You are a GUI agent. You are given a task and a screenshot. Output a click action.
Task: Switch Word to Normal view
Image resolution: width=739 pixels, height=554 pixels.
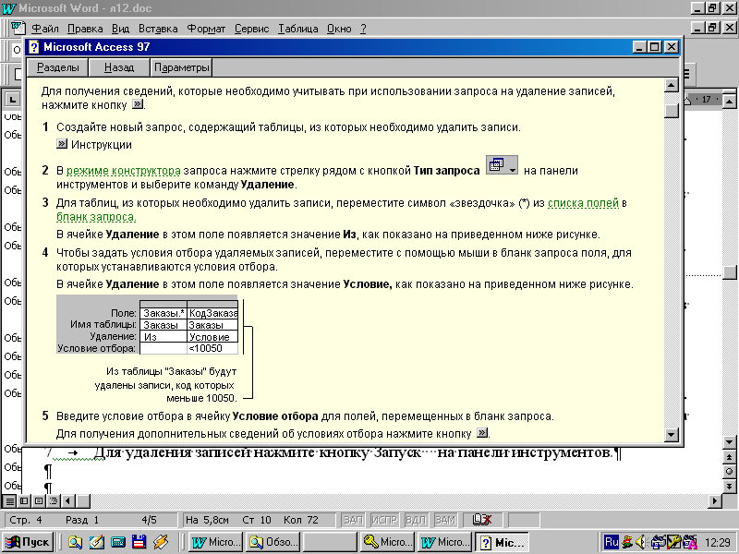point(10,500)
